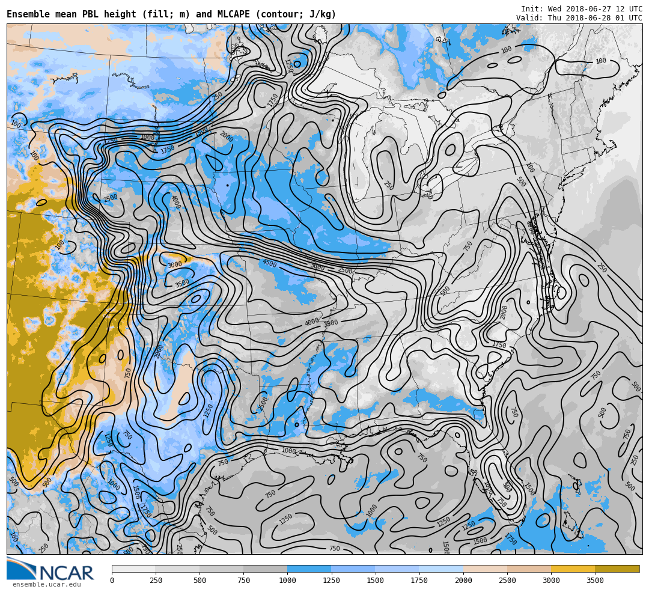Pick the yellow 3000–3500 colorbar swatch
Screen dimensions: 649x592
click(573, 569)
